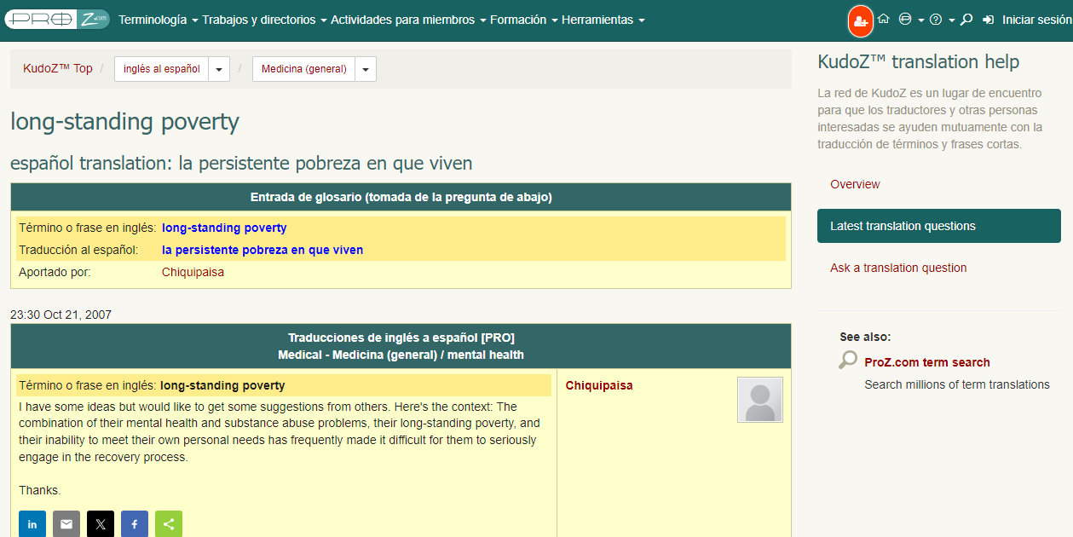Image resolution: width=1073 pixels, height=537 pixels.
Task: Click the ProZ.com logo
Action: 56,20
